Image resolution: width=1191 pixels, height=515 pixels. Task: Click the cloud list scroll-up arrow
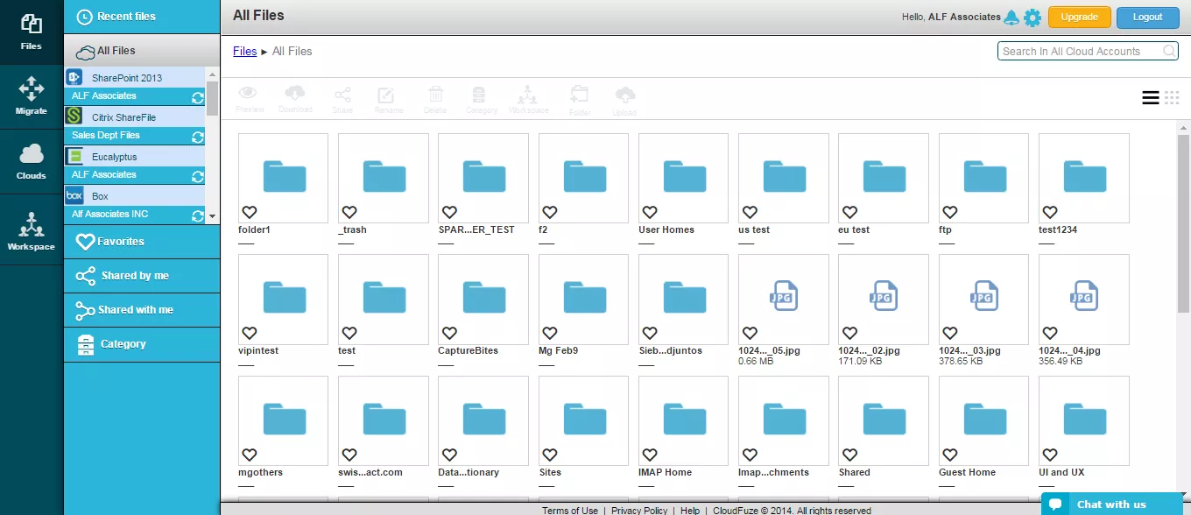[x=212, y=75]
